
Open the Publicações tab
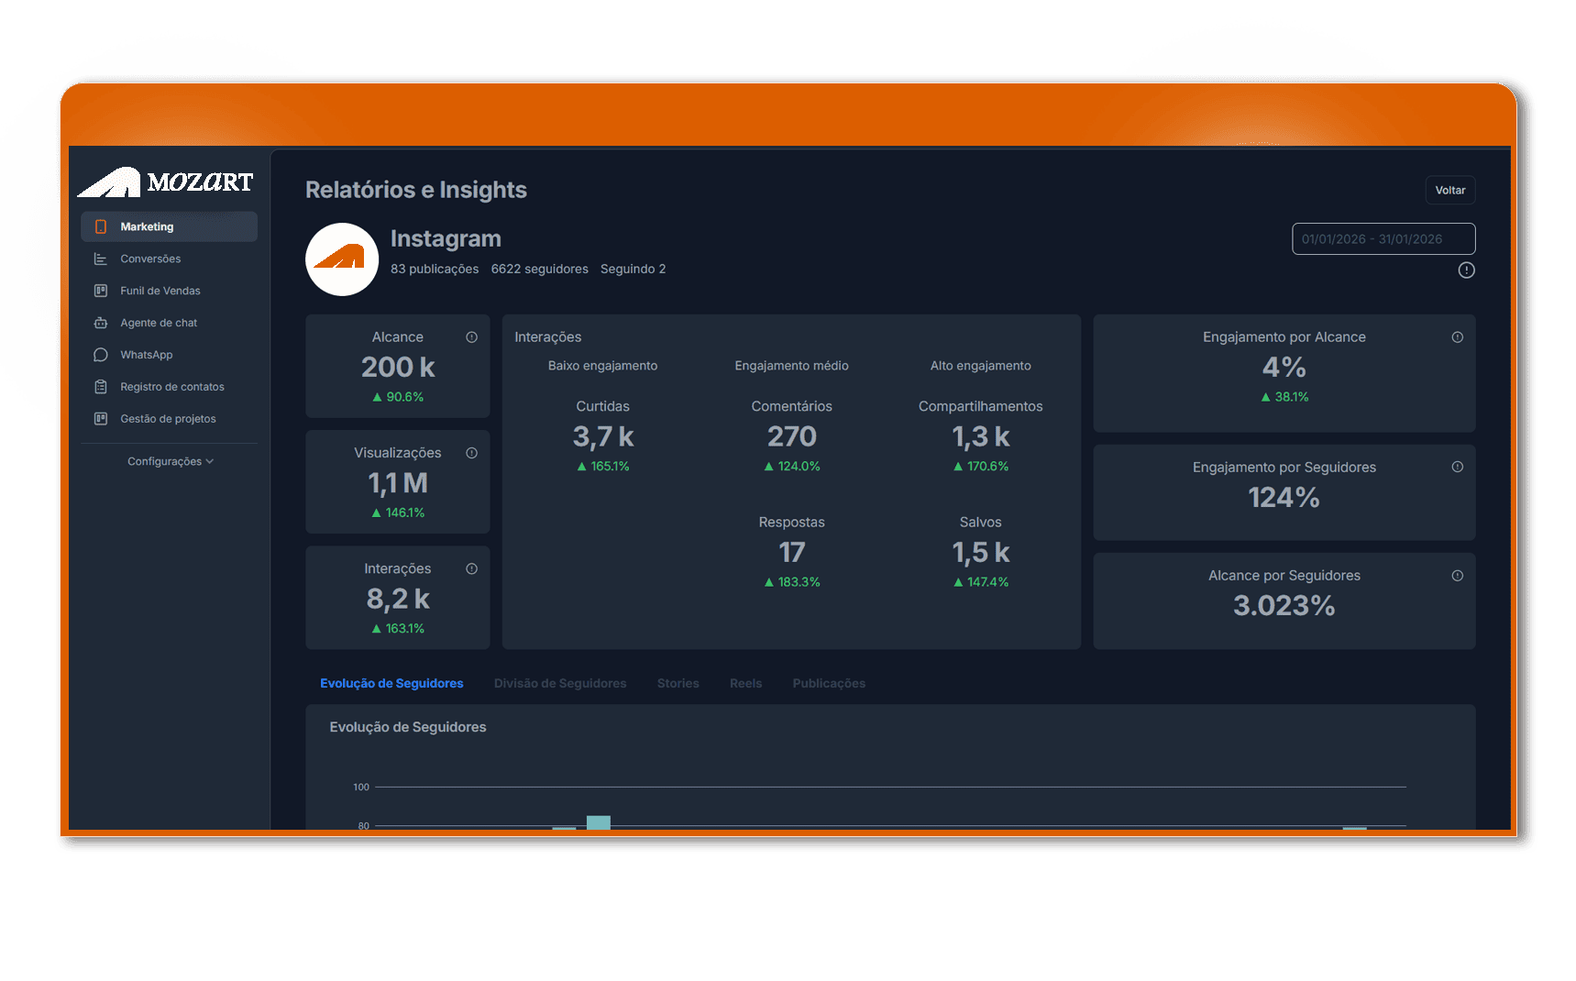pos(829,683)
